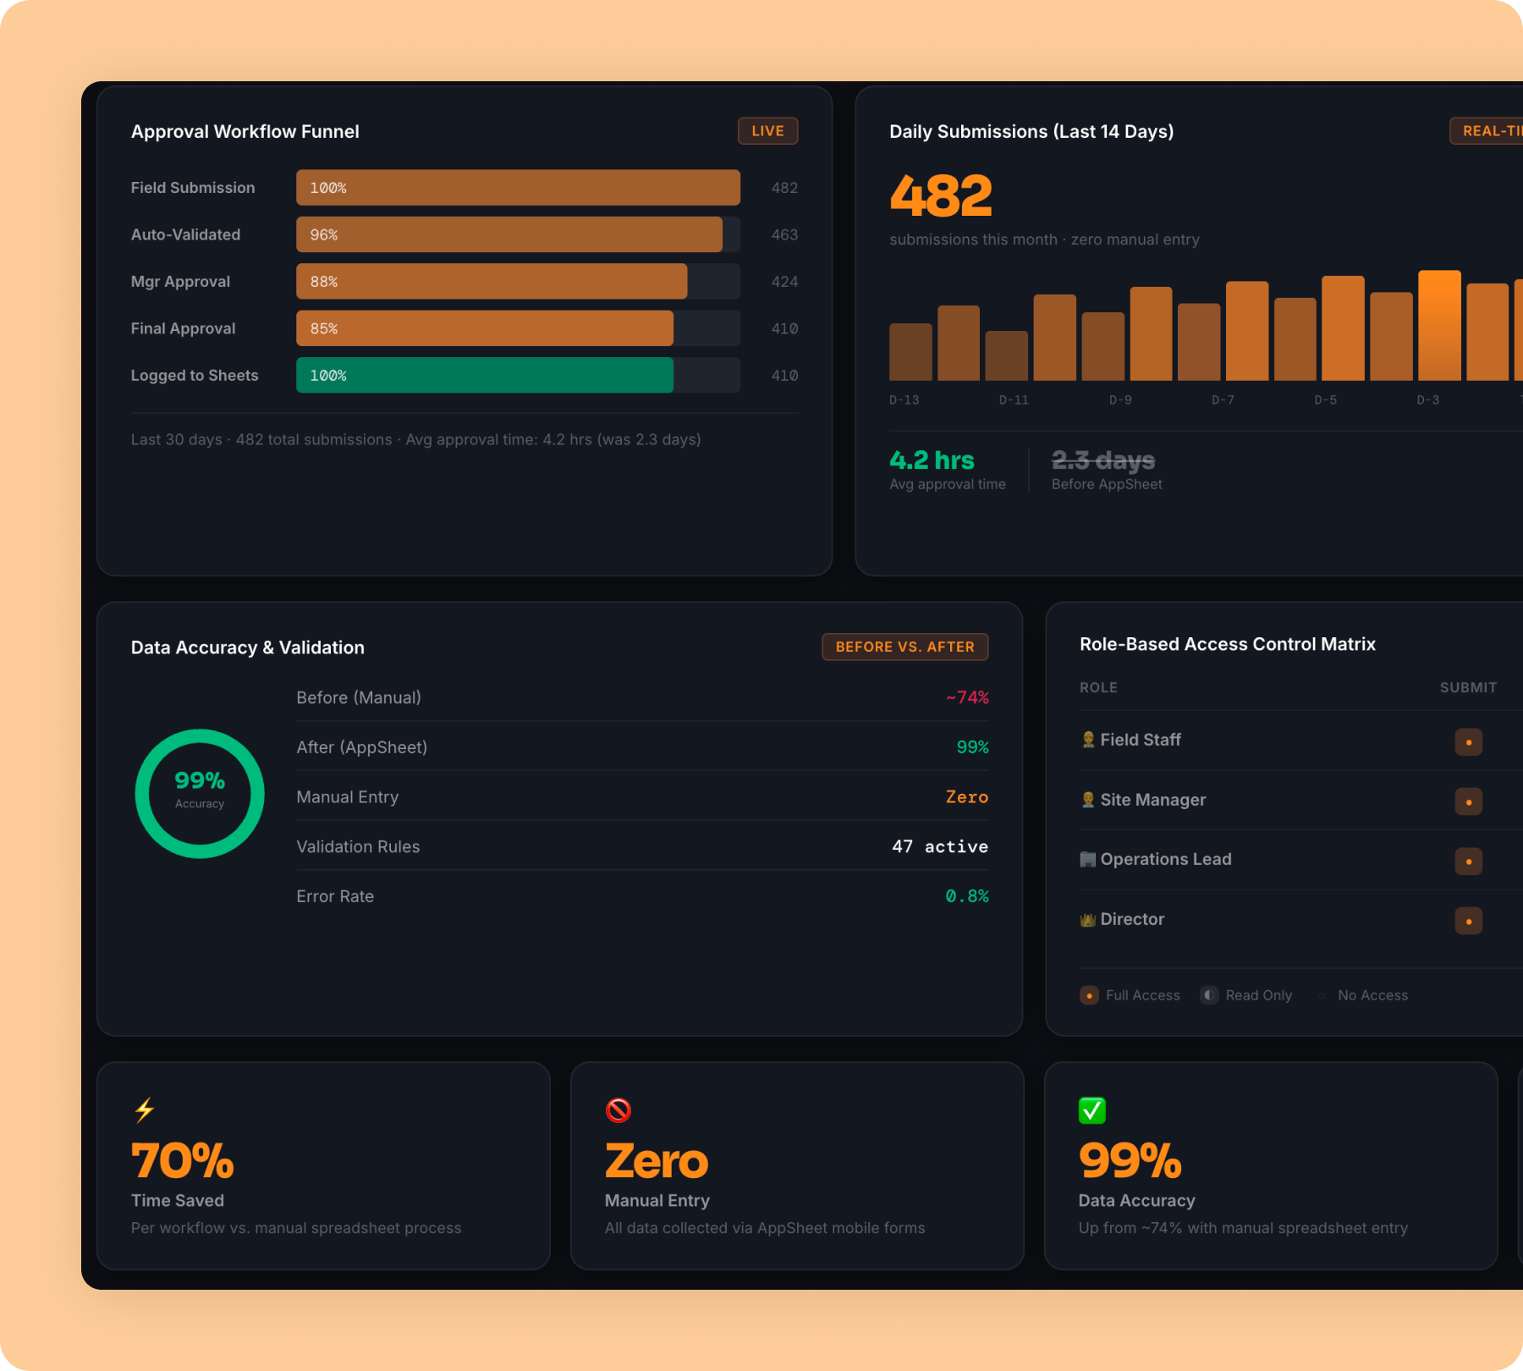Click the Site Manager person emoji icon
Image resolution: width=1523 pixels, height=1371 pixels.
coord(1090,799)
